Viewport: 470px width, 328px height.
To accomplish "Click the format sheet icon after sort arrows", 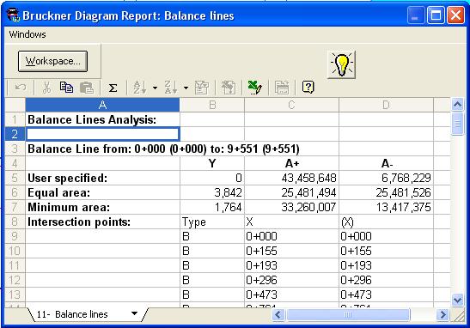I will pos(202,88).
